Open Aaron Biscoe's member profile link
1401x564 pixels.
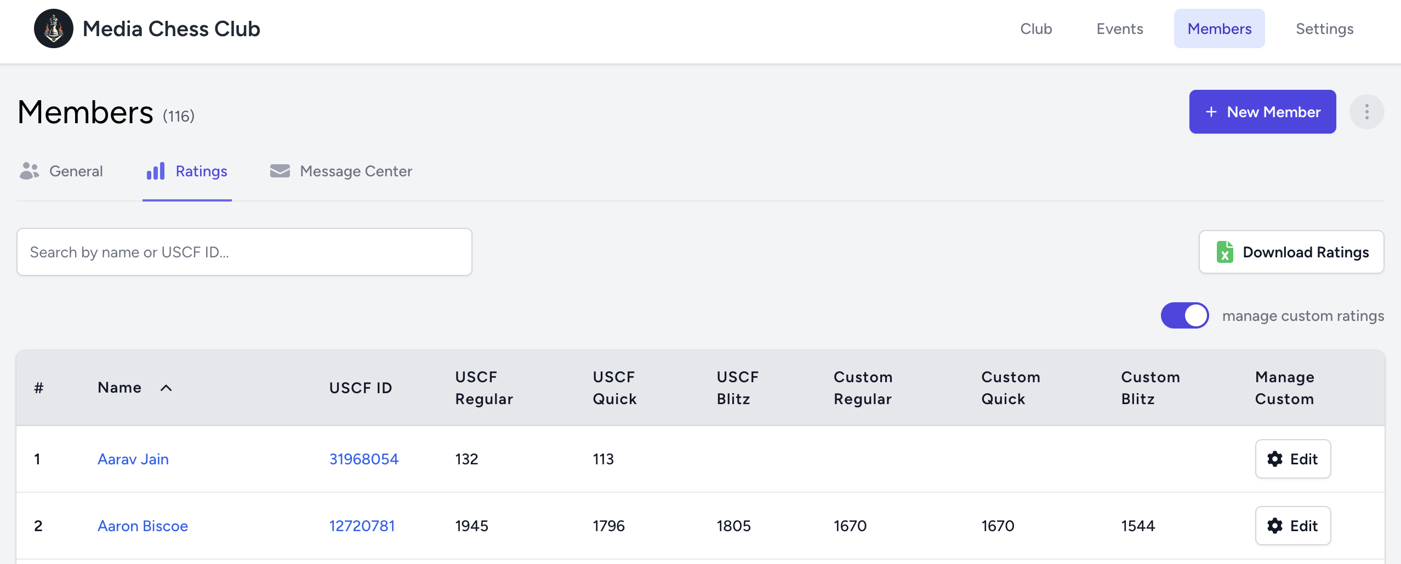pos(143,526)
